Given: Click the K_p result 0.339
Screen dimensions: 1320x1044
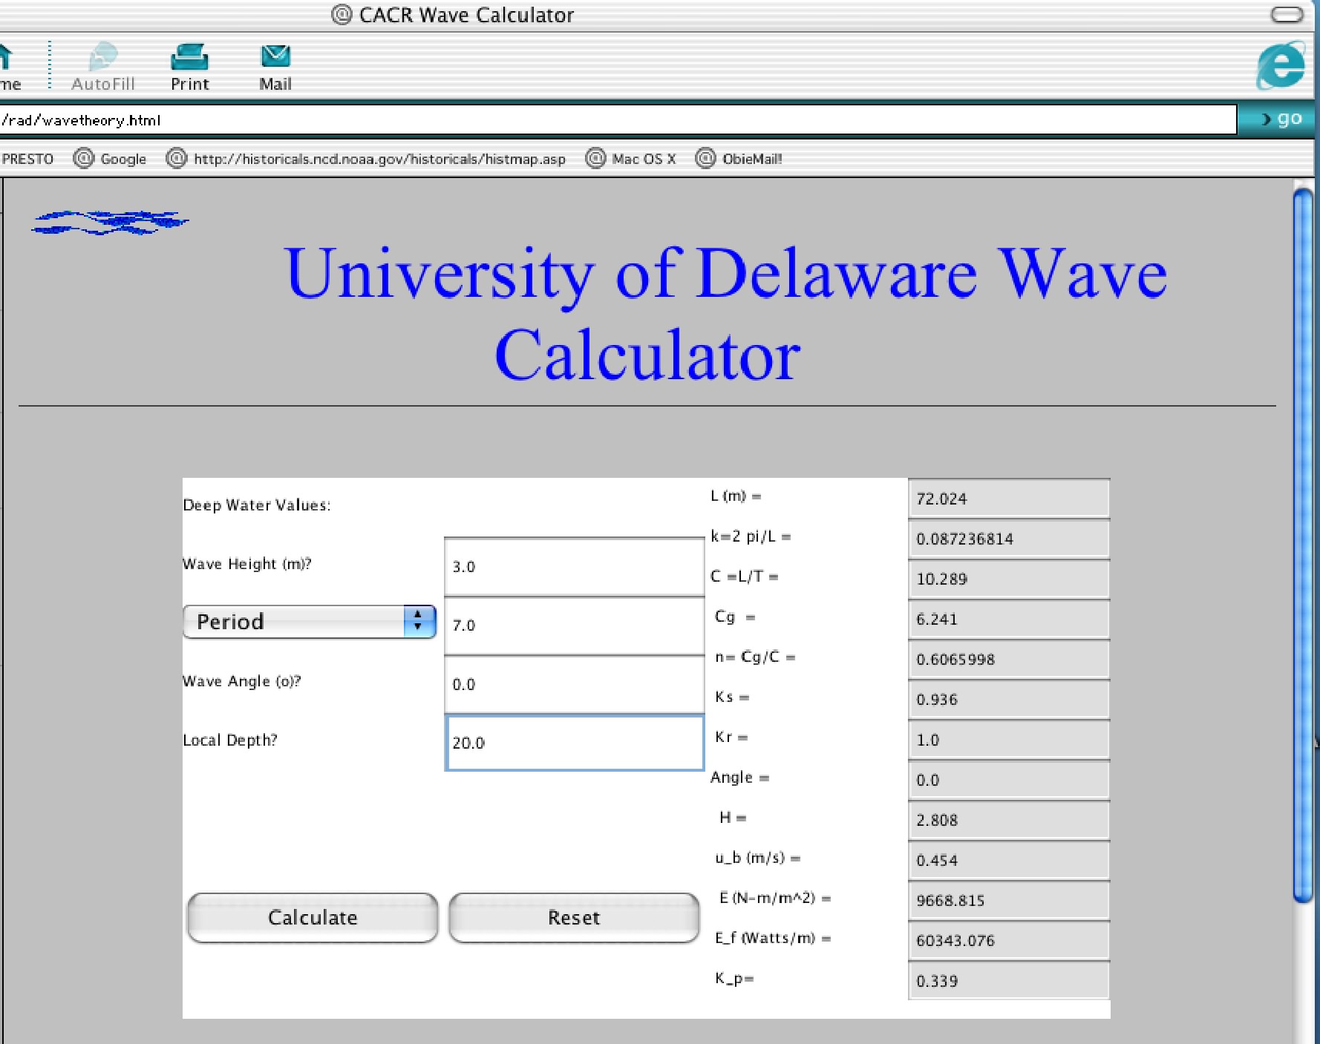Looking at the screenshot, I should pos(1009,981).
